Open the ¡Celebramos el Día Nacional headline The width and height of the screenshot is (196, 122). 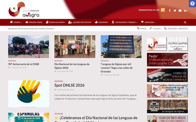click(x=96, y=119)
